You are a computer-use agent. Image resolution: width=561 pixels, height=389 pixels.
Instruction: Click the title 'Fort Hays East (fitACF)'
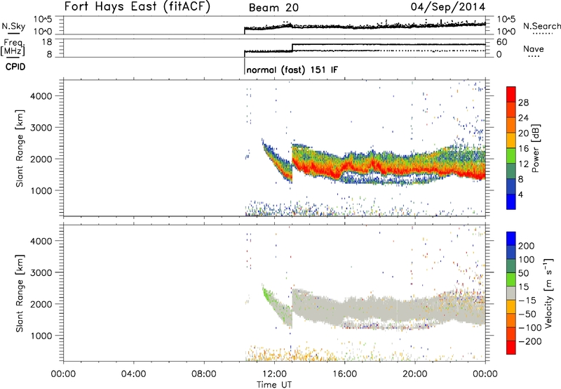pos(137,6)
